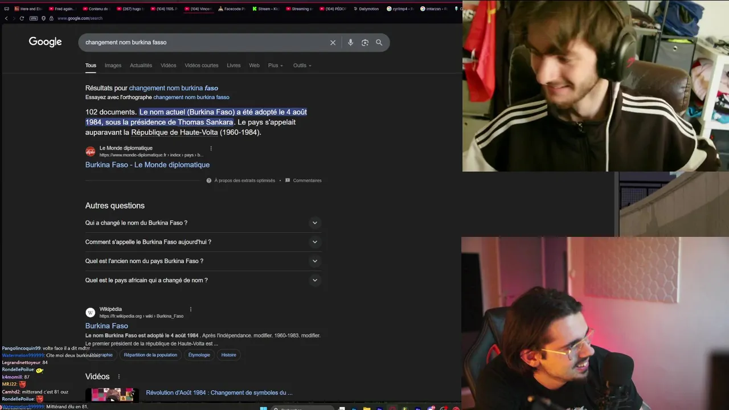Switch to the Images results tab
Image resolution: width=729 pixels, height=410 pixels.
[x=113, y=65]
